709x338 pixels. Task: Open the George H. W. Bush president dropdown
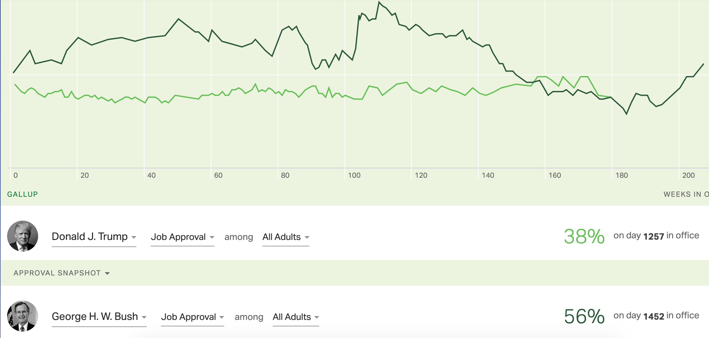(99, 317)
